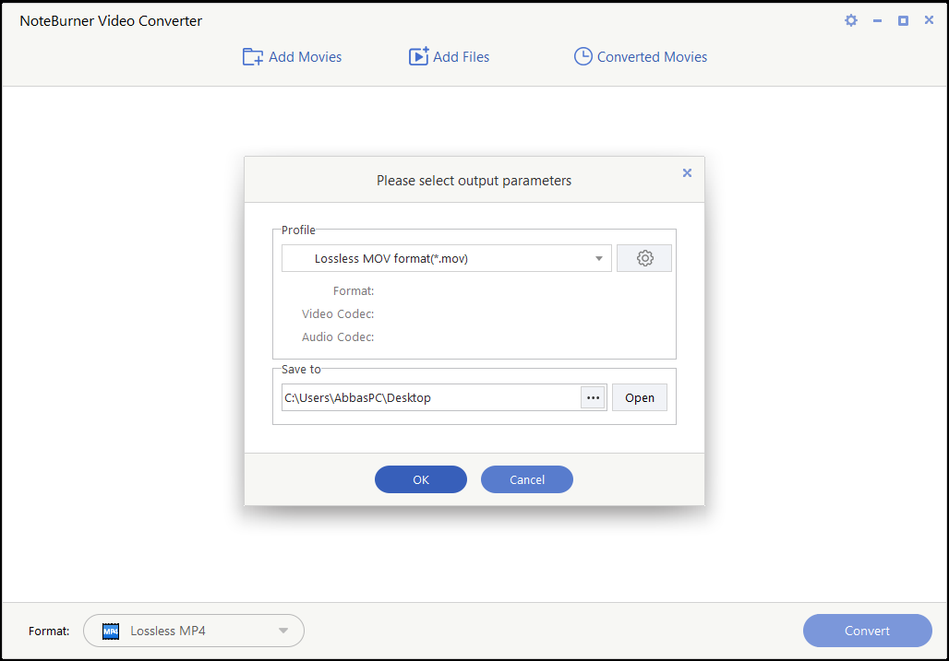
Task: Browse folder with the three-dots button
Action: [x=593, y=397]
